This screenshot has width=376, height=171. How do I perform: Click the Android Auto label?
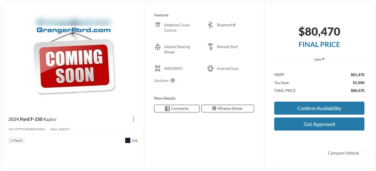point(228,69)
